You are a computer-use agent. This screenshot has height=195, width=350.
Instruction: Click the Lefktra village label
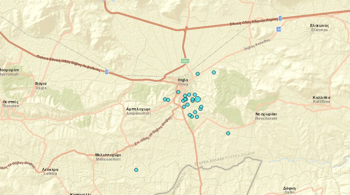(x=50, y=171)
